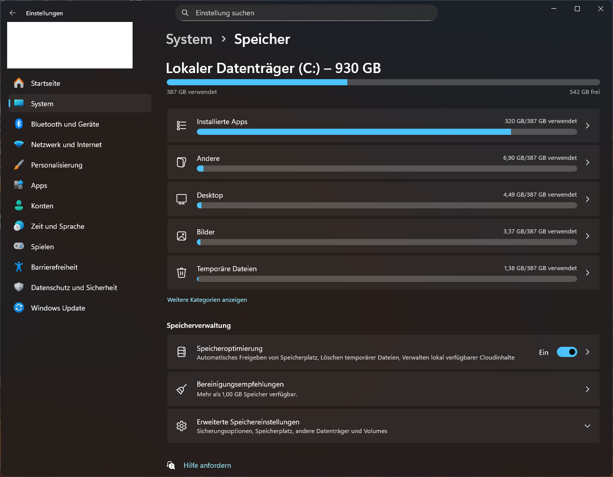Open Desktop category via its chevron
This screenshot has width=613, height=477.
(x=588, y=199)
